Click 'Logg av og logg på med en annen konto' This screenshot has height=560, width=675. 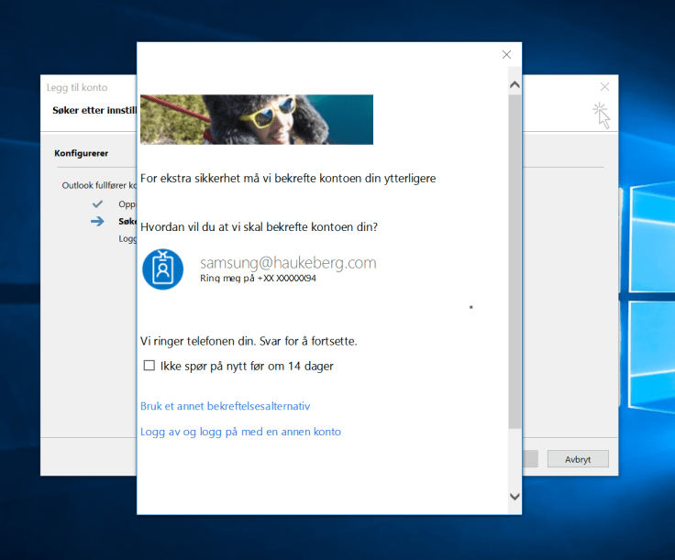[x=240, y=432]
